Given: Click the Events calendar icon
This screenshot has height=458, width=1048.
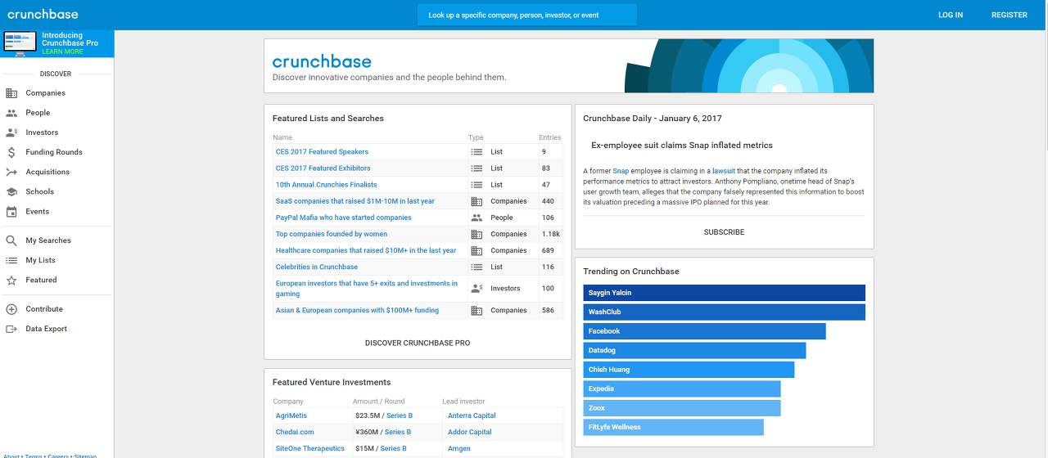Looking at the screenshot, I should click(x=11, y=211).
